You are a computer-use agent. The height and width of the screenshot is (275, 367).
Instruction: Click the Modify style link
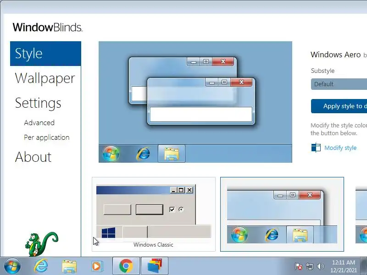click(340, 148)
